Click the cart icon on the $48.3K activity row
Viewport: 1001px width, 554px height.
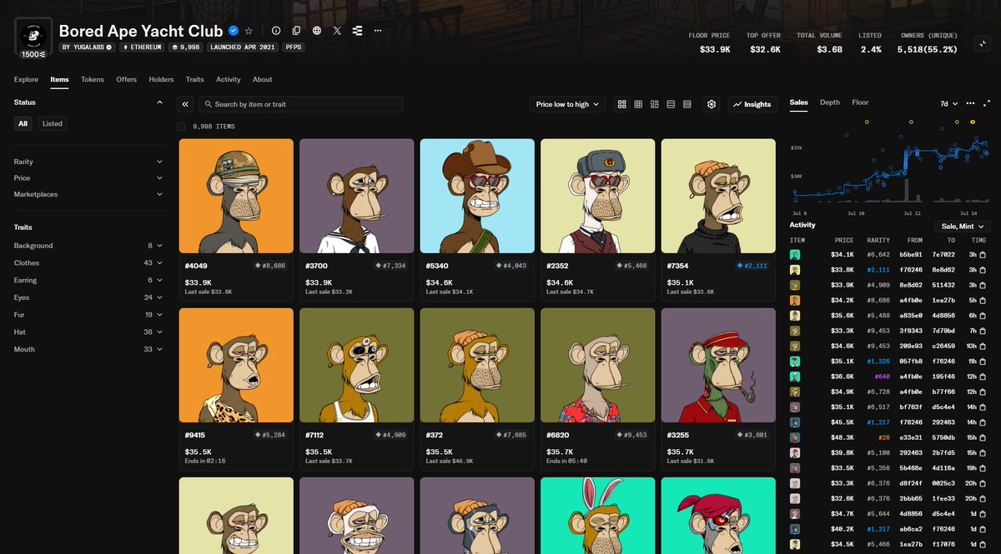(983, 437)
